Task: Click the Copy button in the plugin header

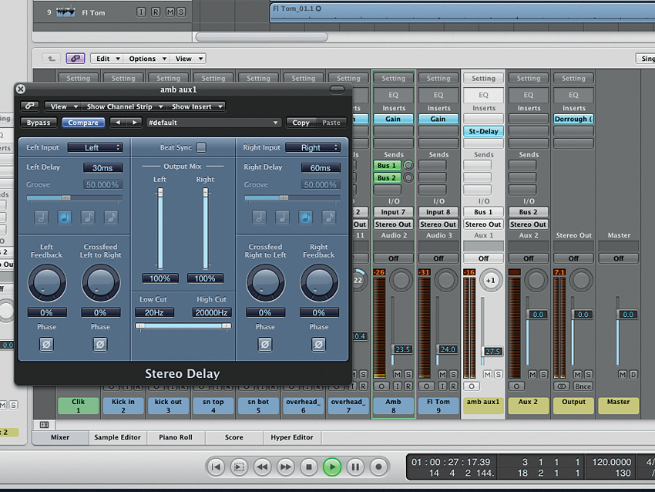Action: tap(301, 123)
